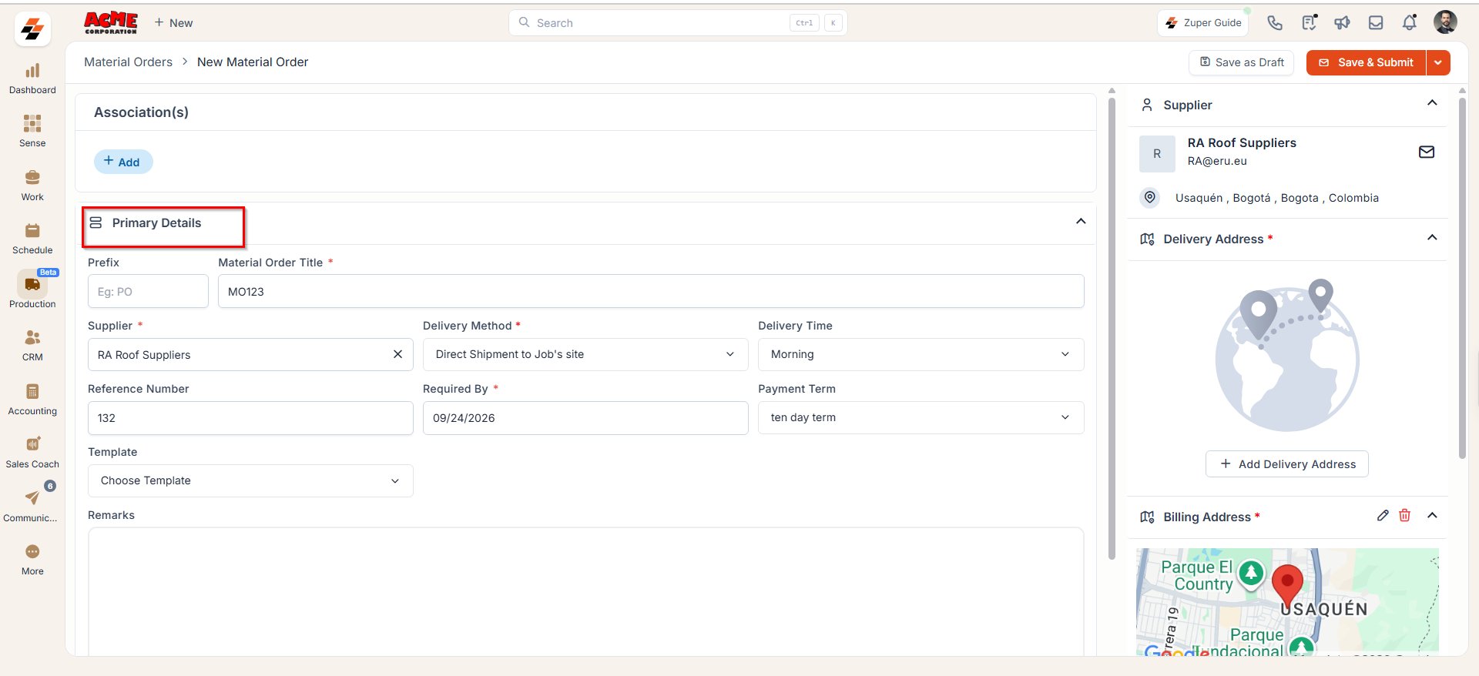Click the Prefix input field
The height and width of the screenshot is (676, 1479).
pyautogui.click(x=148, y=292)
